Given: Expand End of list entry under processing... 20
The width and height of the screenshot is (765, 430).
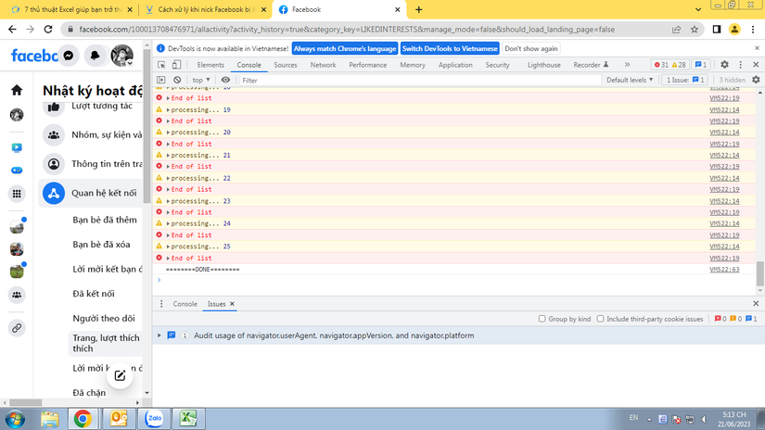Looking at the screenshot, I should [x=169, y=144].
